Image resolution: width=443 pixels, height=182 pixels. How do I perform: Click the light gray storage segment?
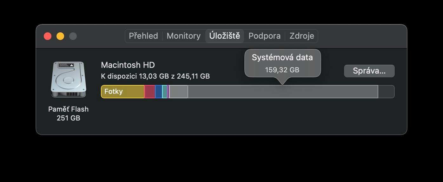tap(179, 92)
